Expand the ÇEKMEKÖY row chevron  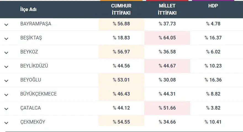[7, 123]
